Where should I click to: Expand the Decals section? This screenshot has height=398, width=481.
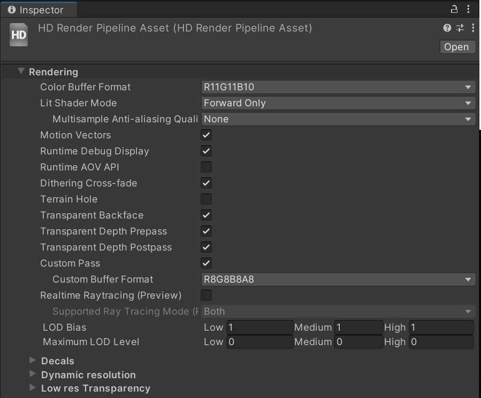pyautogui.click(x=33, y=361)
